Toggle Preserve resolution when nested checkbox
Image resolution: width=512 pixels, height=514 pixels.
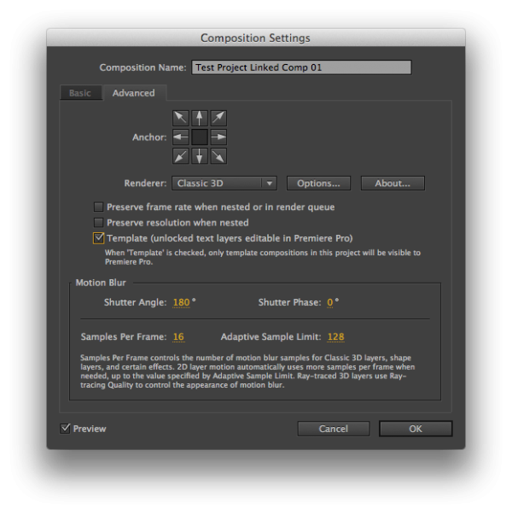99,223
